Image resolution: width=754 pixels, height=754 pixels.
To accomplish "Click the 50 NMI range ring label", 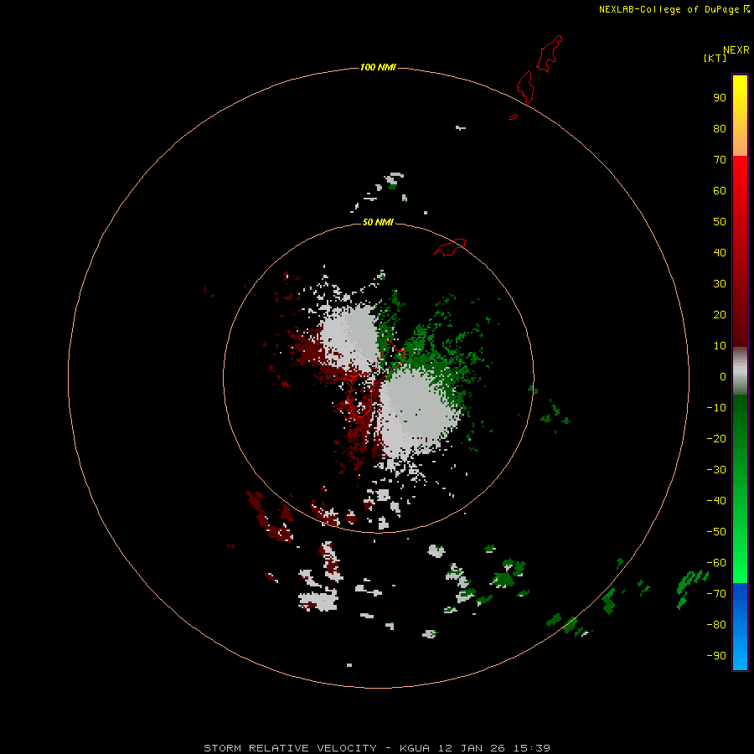I will [378, 222].
